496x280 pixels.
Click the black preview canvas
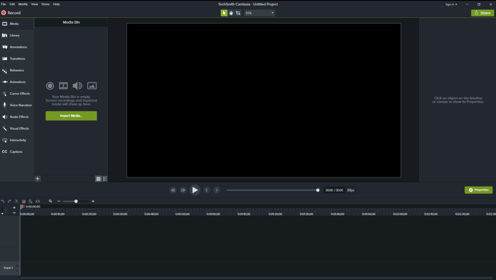(x=263, y=100)
